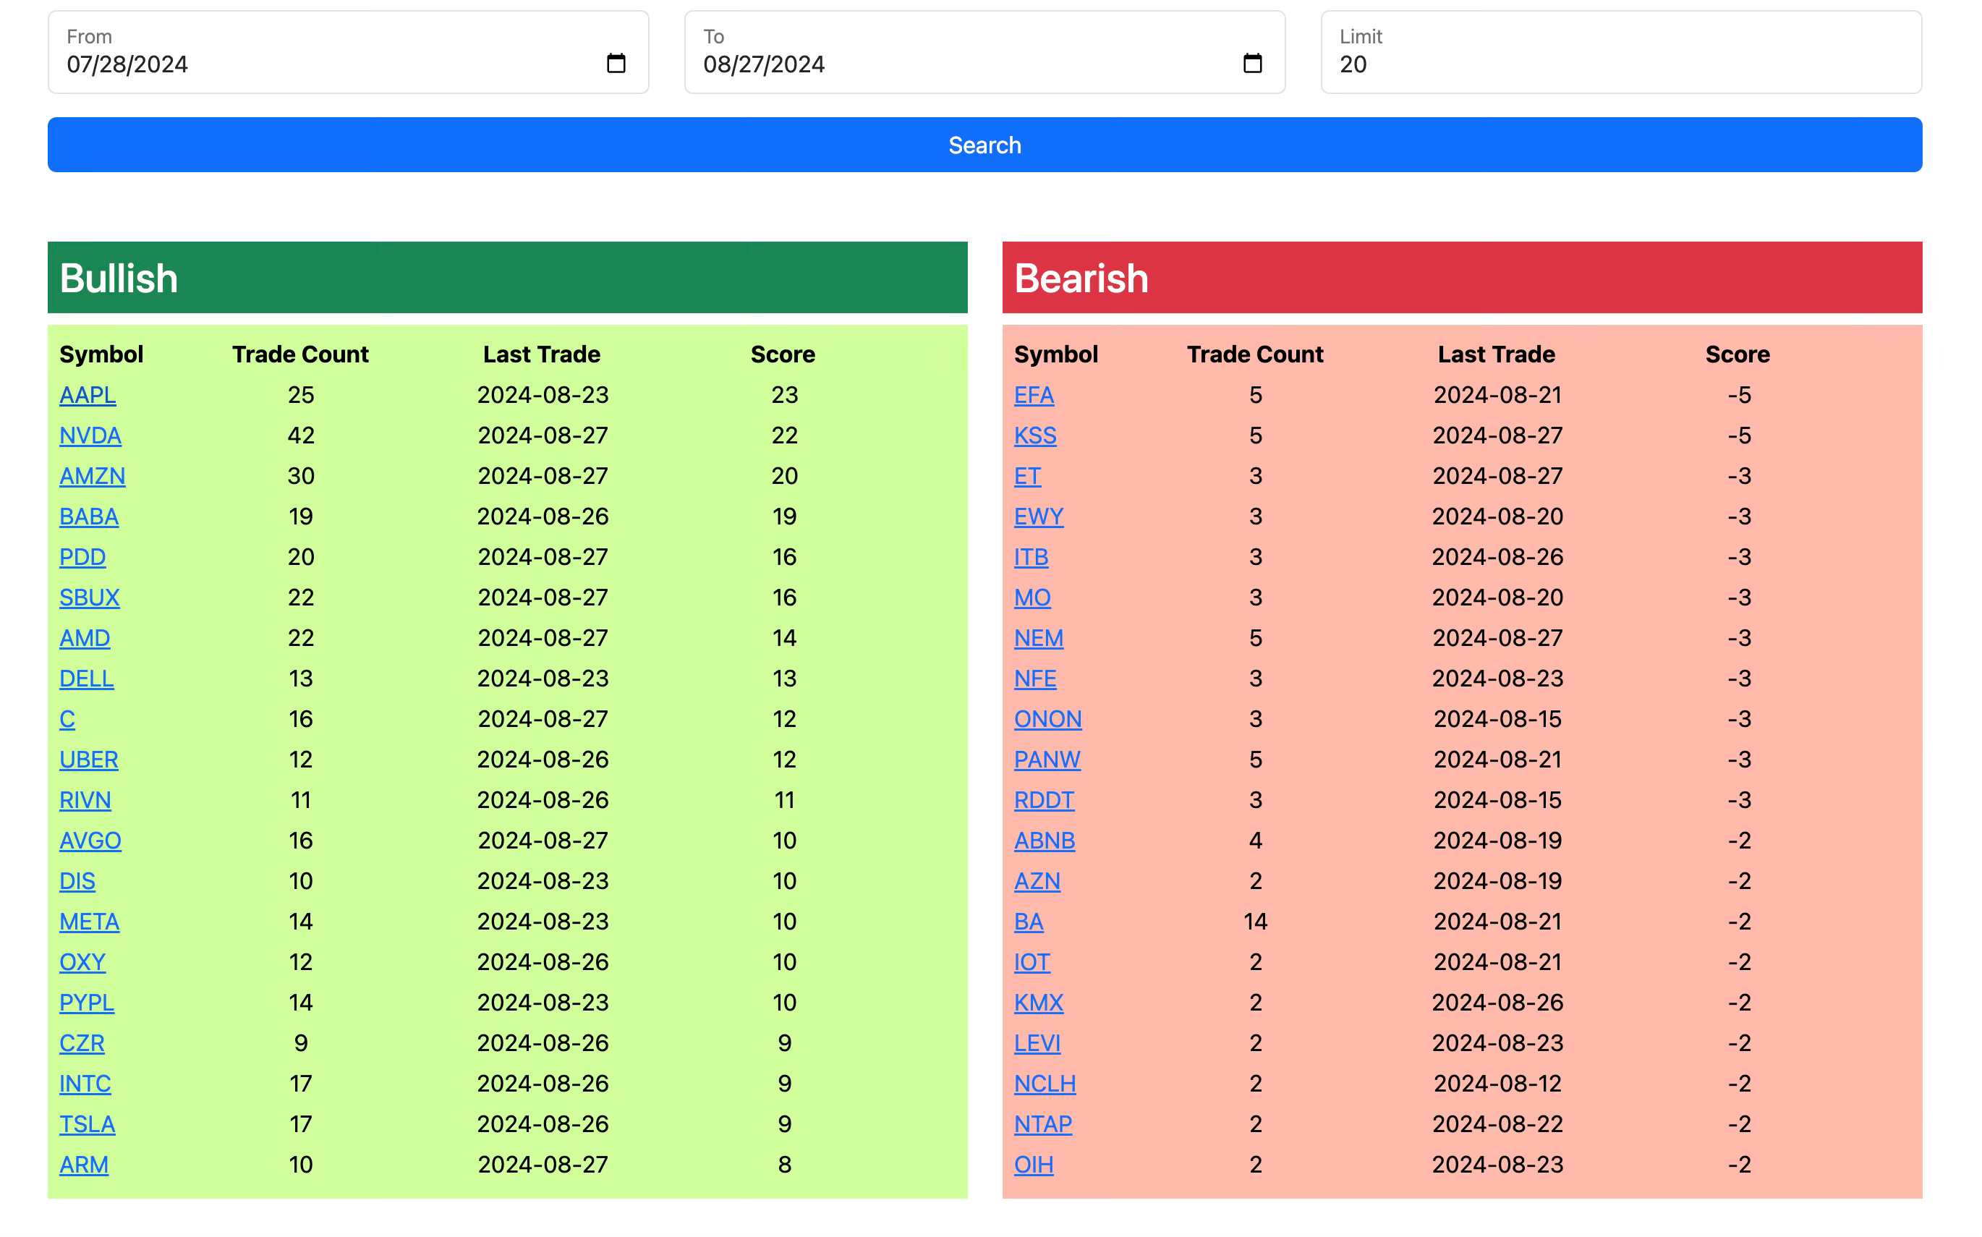The height and width of the screenshot is (1237, 1982).
Task: Open the AZN bearish symbol link
Action: (1037, 881)
